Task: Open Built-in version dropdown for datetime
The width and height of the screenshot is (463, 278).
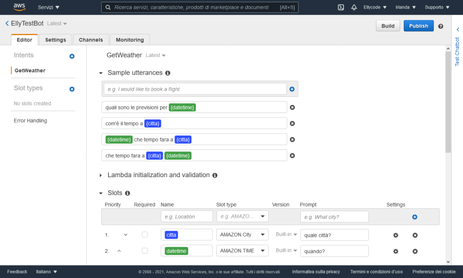Action: [x=286, y=250]
